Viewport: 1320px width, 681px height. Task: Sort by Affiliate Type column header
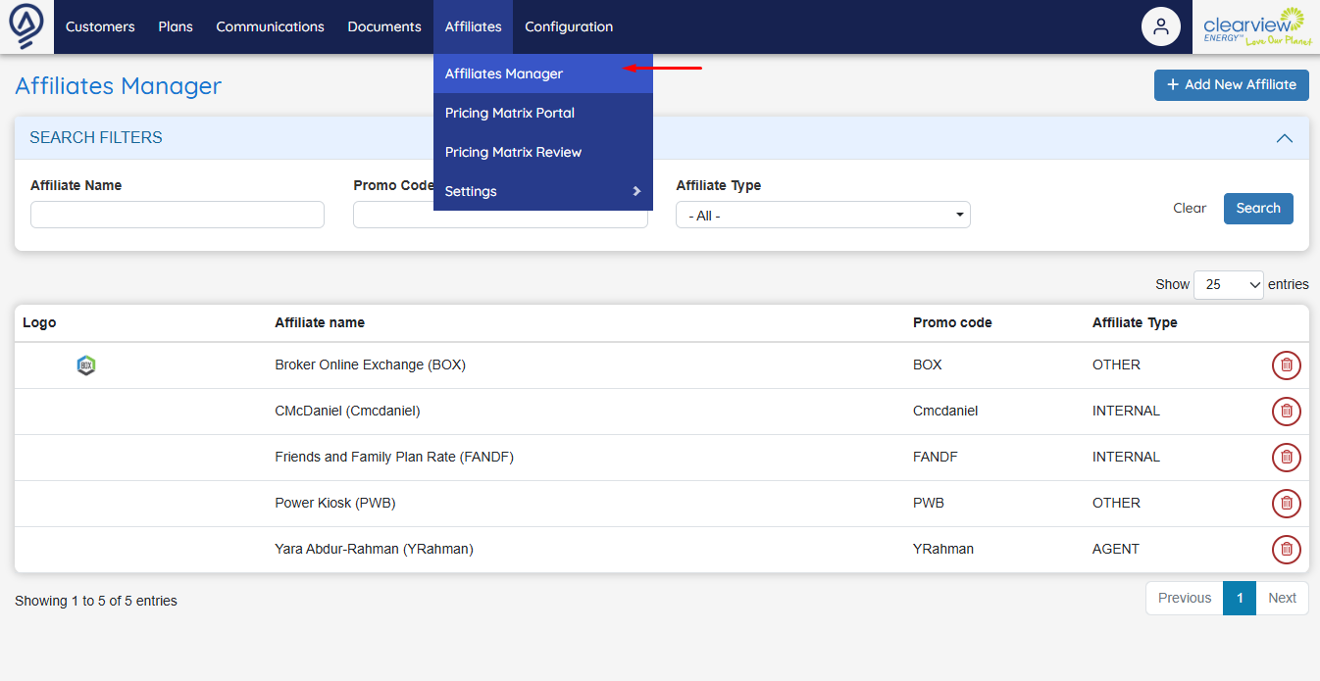(1135, 322)
